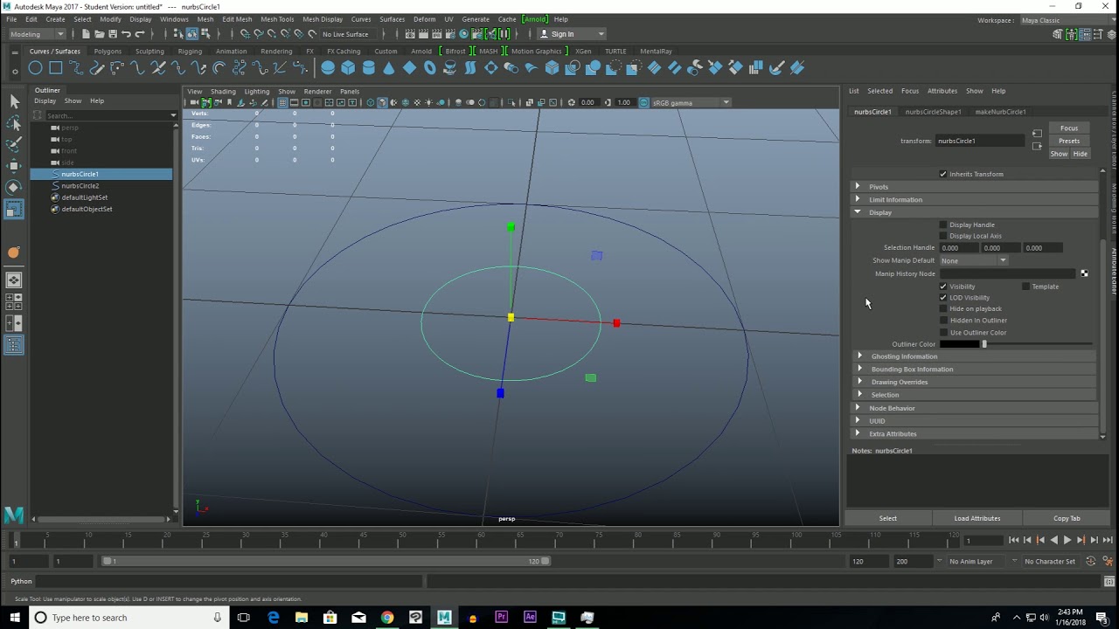Switch to the Polygons shelf tab

coord(108,52)
